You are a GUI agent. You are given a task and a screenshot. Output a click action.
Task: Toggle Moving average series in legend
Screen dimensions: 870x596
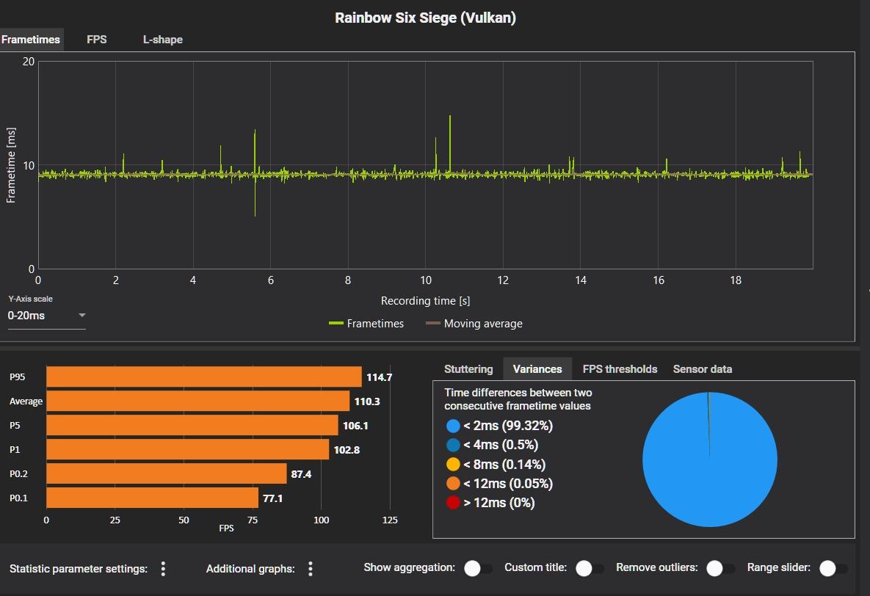tap(474, 324)
